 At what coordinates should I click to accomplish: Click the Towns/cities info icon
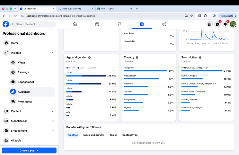point(200,57)
